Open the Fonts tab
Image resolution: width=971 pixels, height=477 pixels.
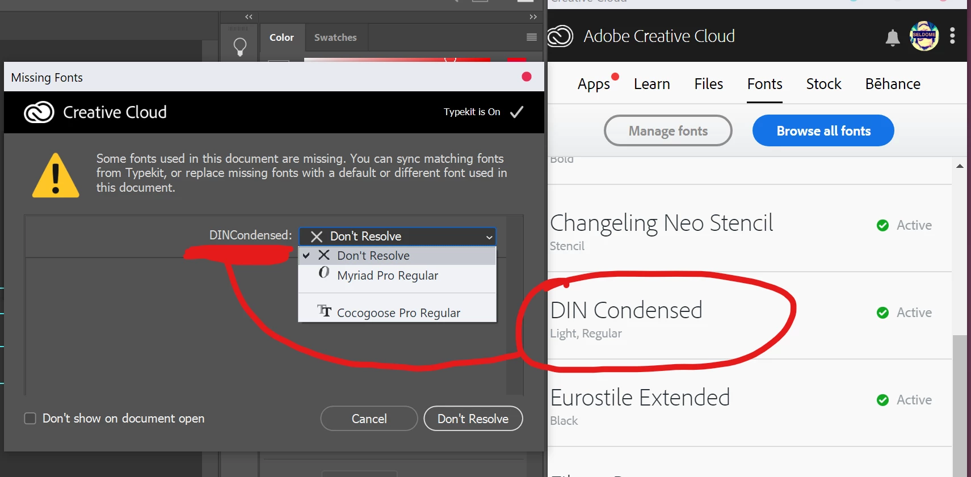(764, 84)
